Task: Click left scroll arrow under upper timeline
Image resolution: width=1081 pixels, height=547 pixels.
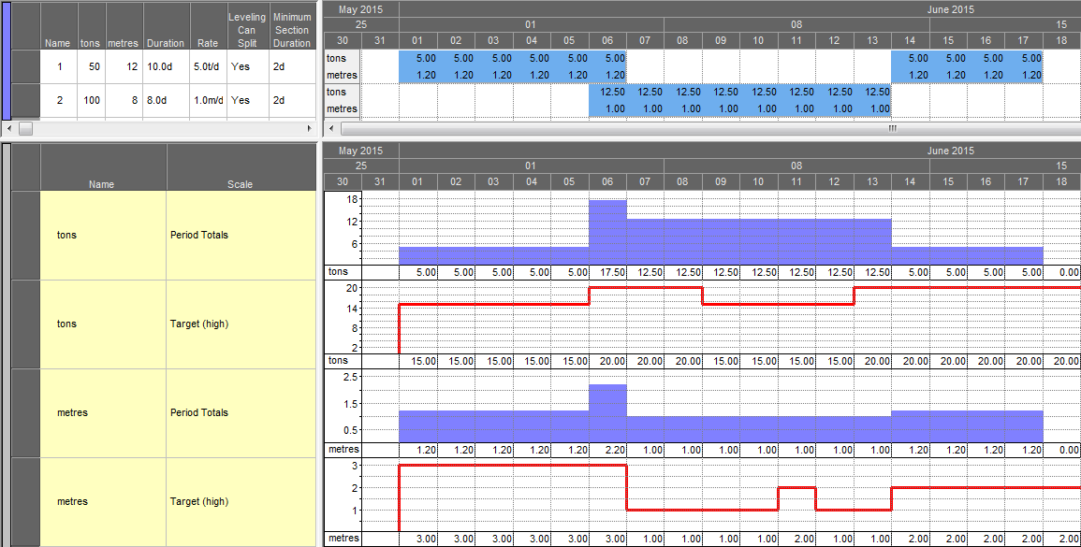Action: [332, 128]
